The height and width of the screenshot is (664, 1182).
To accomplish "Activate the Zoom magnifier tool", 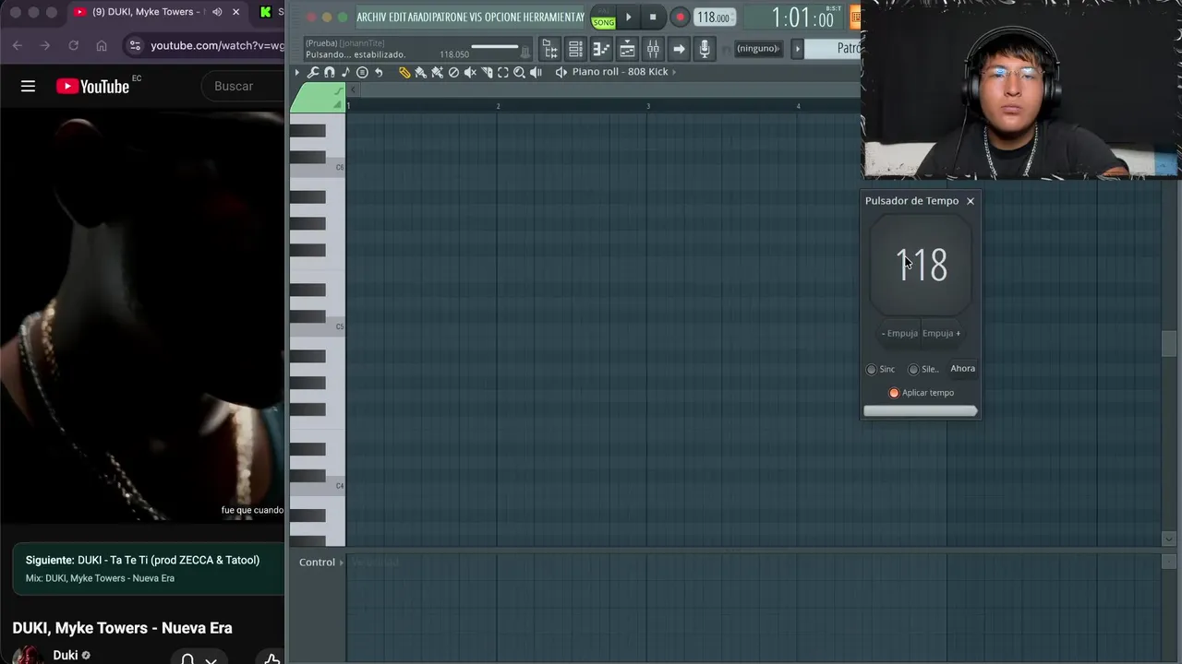I will pyautogui.click(x=519, y=72).
